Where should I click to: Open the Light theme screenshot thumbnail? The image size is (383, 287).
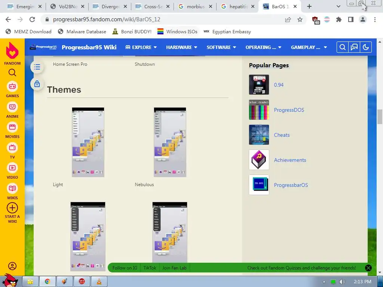[88, 142]
